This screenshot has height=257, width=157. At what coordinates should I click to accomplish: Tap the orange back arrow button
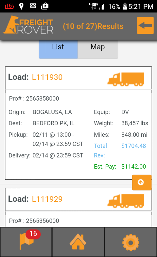coord(145,26)
